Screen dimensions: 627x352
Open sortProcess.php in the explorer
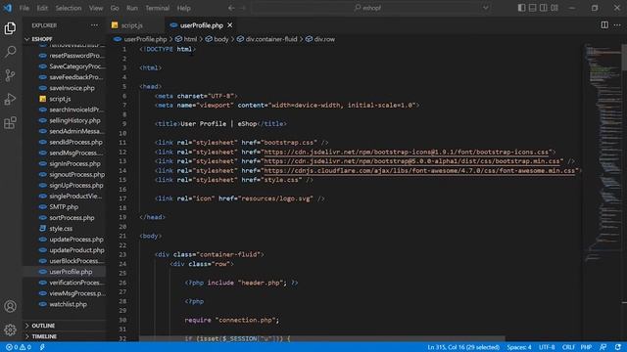click(x=72, y=217)
